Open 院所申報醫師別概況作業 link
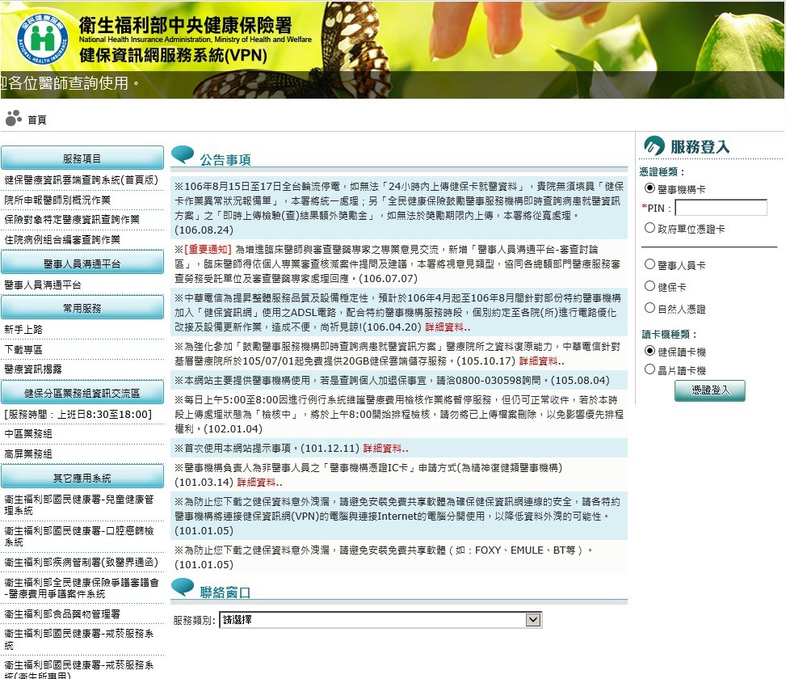The image size is (786, 679). coord(57,200)
